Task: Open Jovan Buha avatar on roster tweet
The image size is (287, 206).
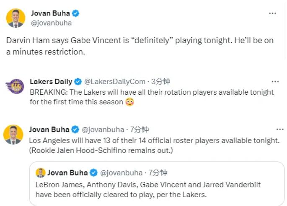Action: [13, 134]
